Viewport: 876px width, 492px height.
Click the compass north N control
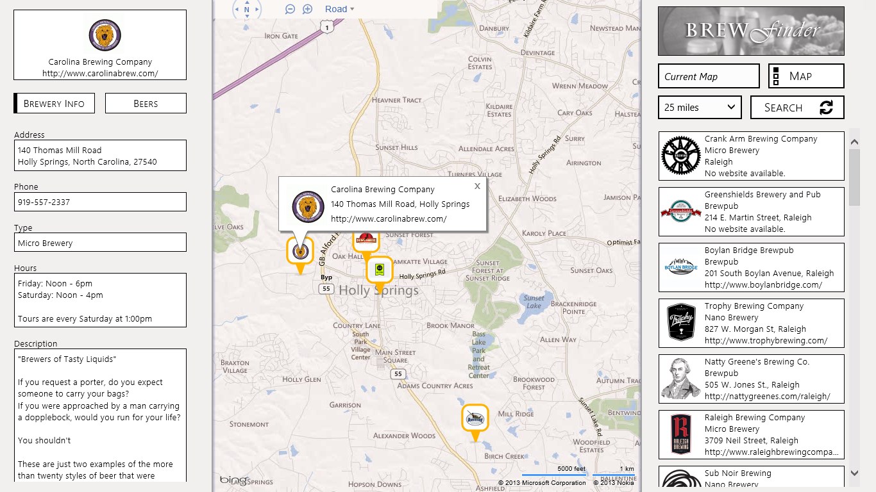click(x=247, y=10)
